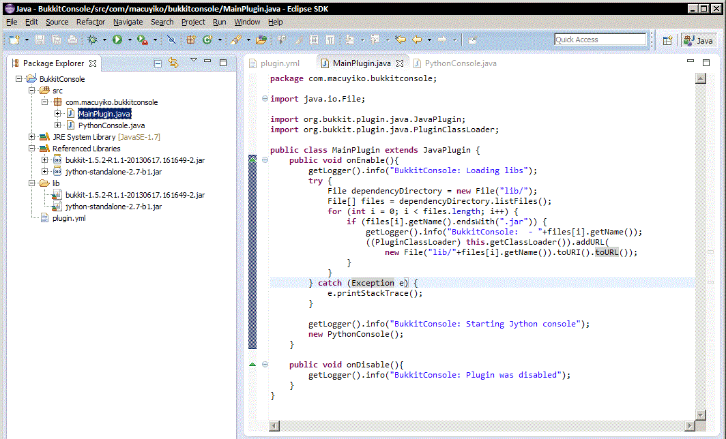Toggle Show Whitespace Characters
Viewport: 726px width, 439px height.
point(330,40)
